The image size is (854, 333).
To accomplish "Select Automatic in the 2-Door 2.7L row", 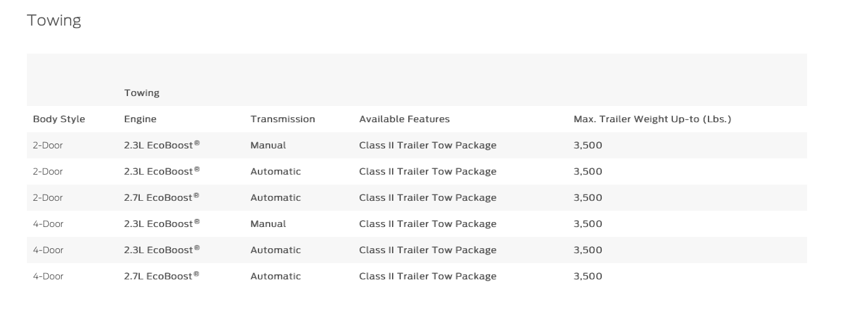I will pyautogui.click(x=275, y=198).
